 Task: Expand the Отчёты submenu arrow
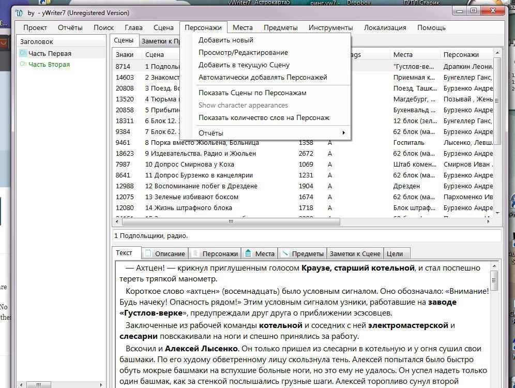[x=343, y=133]
